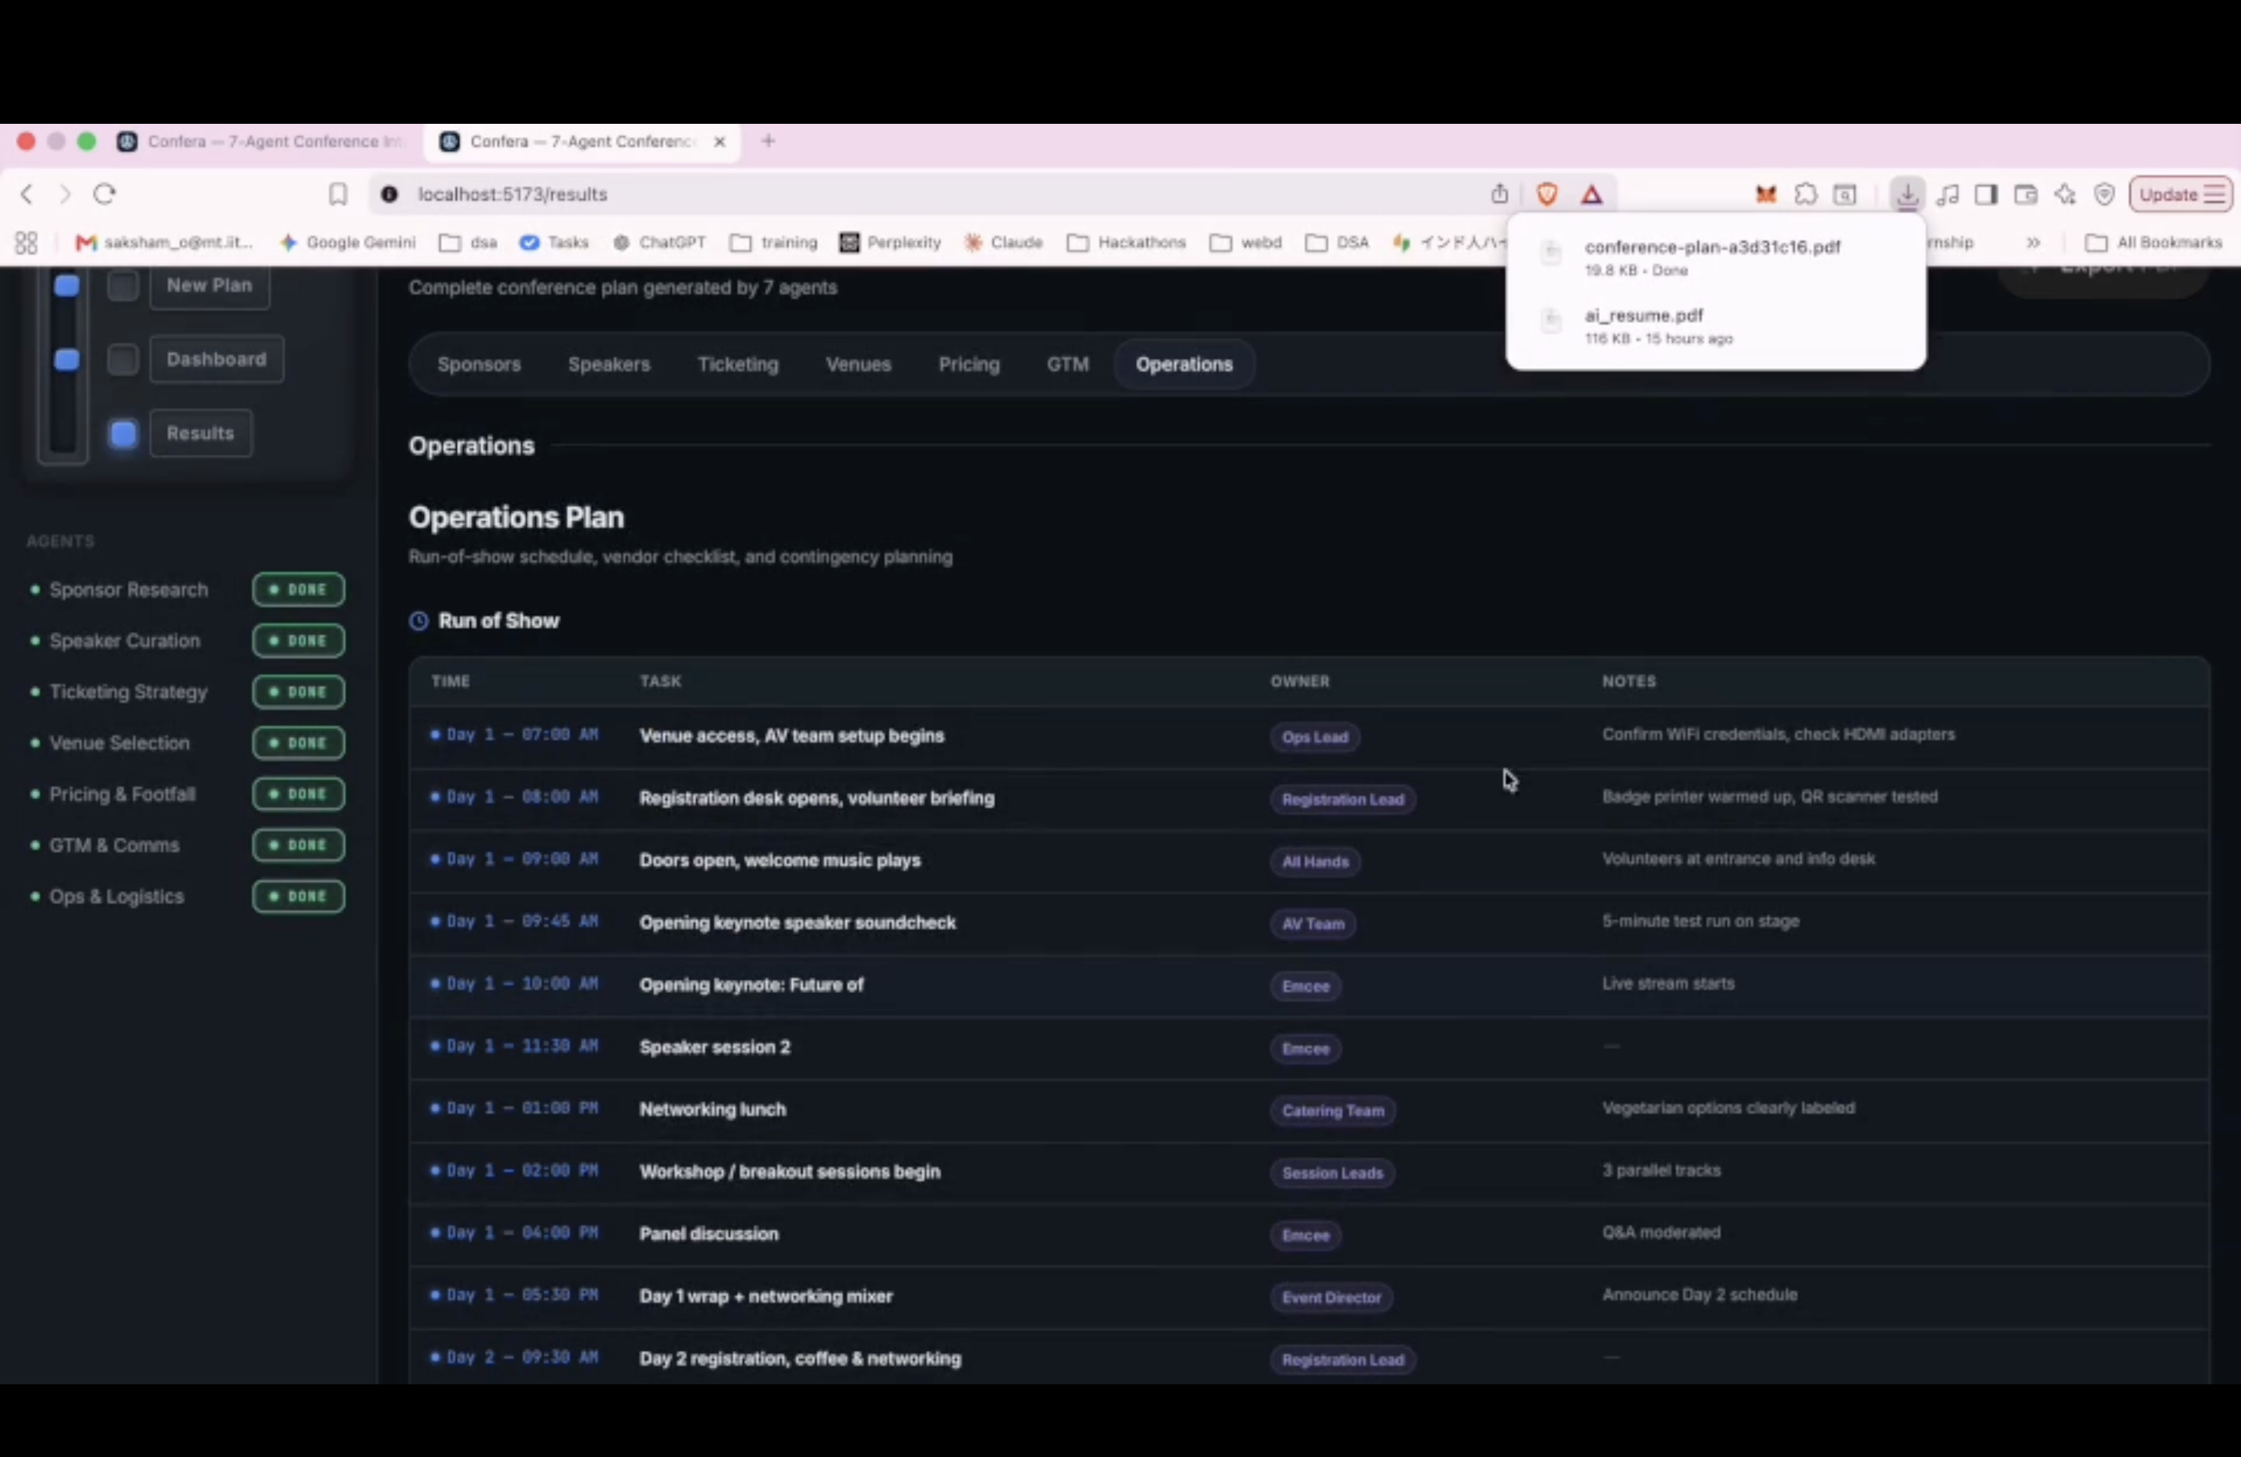2241x1457 pixels.
Task: Click the ai_resume.pdf file icon
Action: (x=1551, y=321)
